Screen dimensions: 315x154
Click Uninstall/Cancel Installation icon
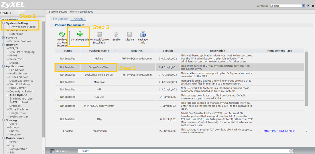100,34
